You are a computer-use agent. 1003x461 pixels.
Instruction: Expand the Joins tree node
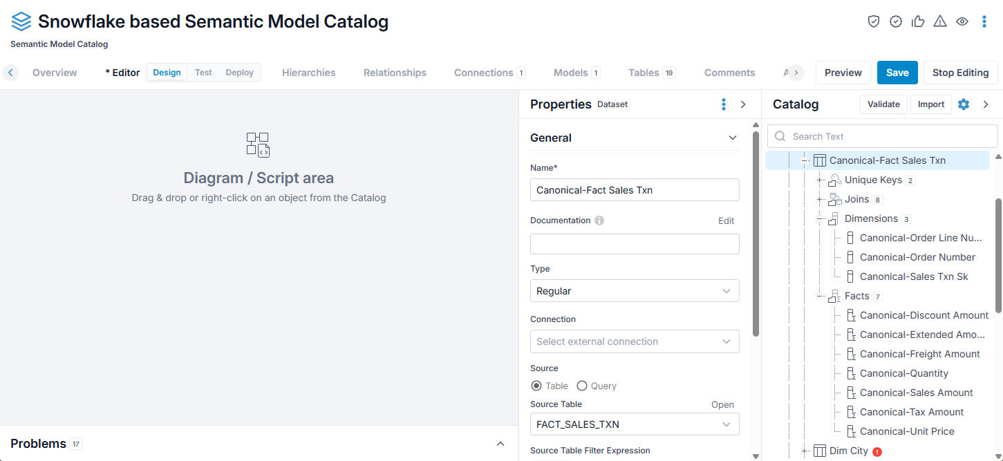click(x=820, y=199)
